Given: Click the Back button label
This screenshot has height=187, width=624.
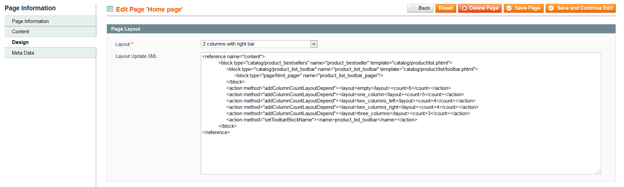Looking at the screenshot, I should [x=424, y=8].
